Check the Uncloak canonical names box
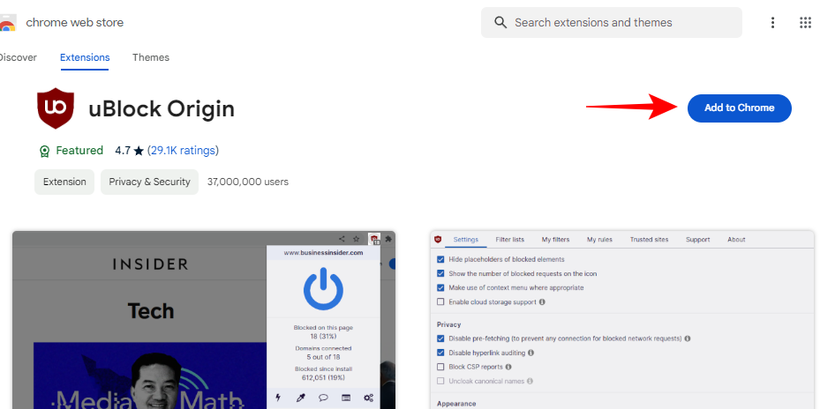820x409 pixels. [x=440, y=381]
